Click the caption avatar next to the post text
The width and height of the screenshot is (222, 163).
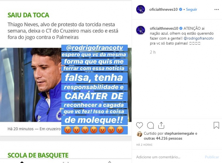coord(140,30)
